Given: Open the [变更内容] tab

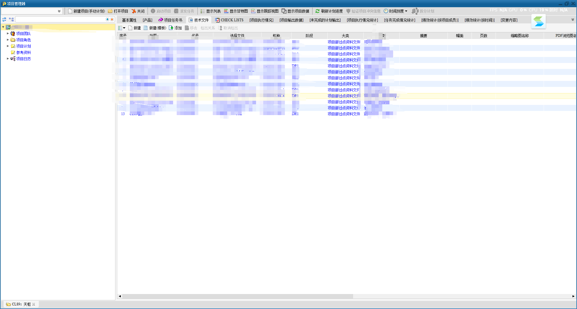Looking at the screenshot, I should pos(509,20).
